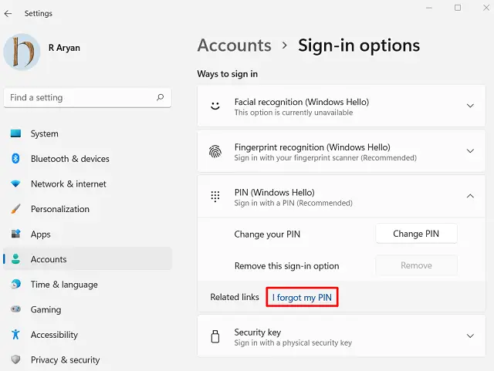Click the fingerprint icon

[x=215, y=151]
